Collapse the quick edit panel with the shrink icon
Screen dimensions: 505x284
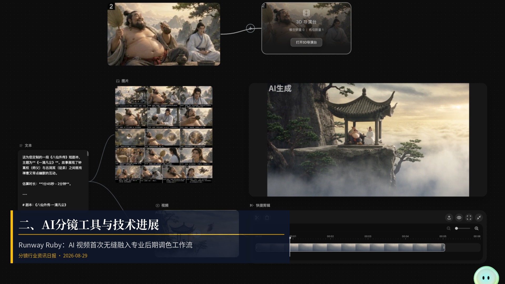479,217
